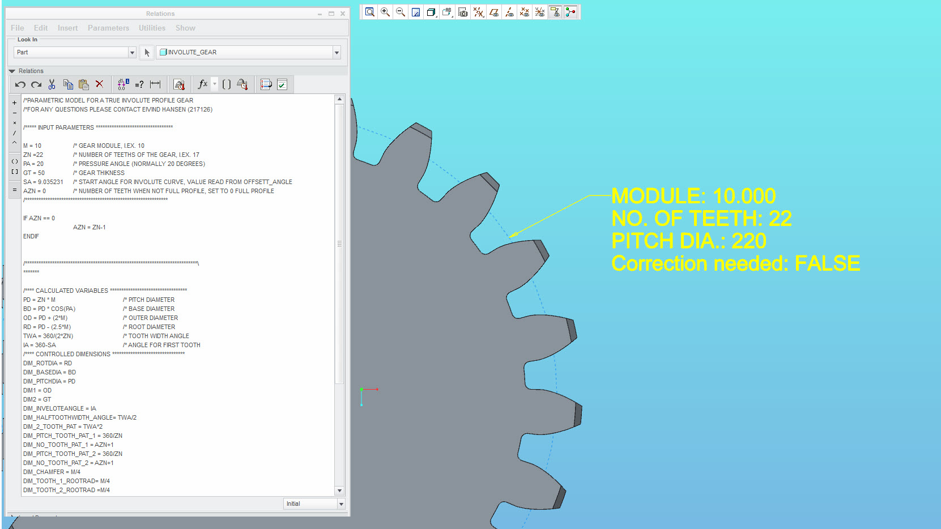Insert function from list with fx icon
This screenshot has width=941, height=529.
point(203,84)
